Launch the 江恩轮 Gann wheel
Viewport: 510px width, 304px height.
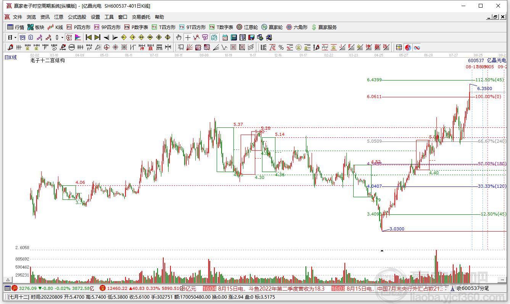pyautogui.click(x=247, y=27)
